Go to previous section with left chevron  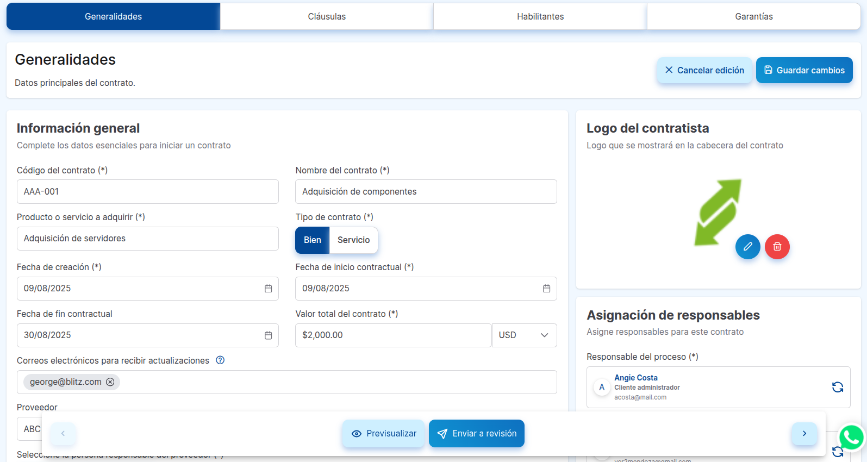tap(63, 434)
